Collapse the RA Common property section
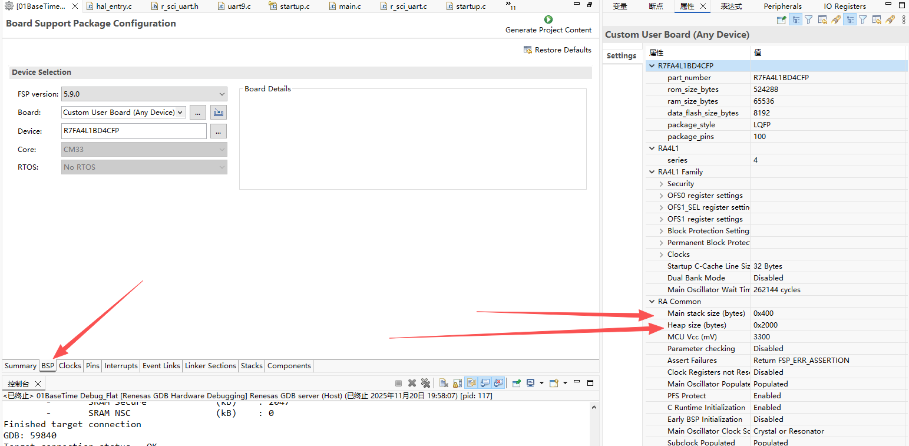 (x=652, y=302)
